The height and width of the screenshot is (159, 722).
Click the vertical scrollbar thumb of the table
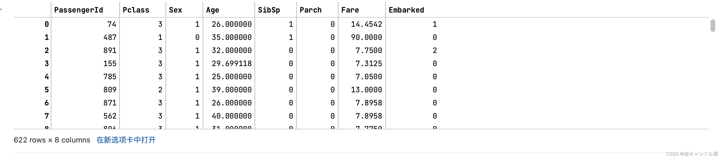tap(713, 26)
